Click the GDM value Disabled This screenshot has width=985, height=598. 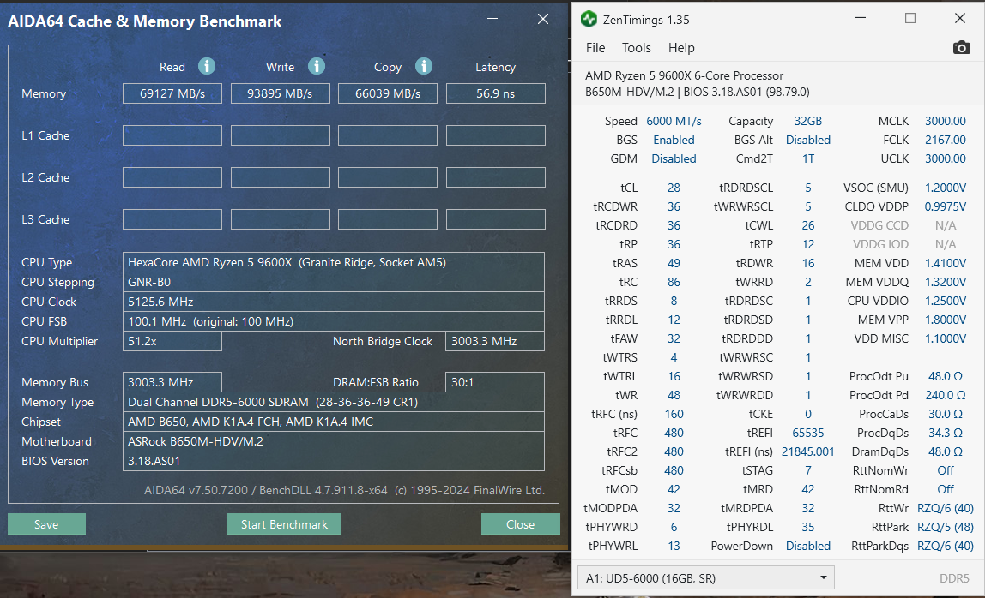tap(674, 158)
